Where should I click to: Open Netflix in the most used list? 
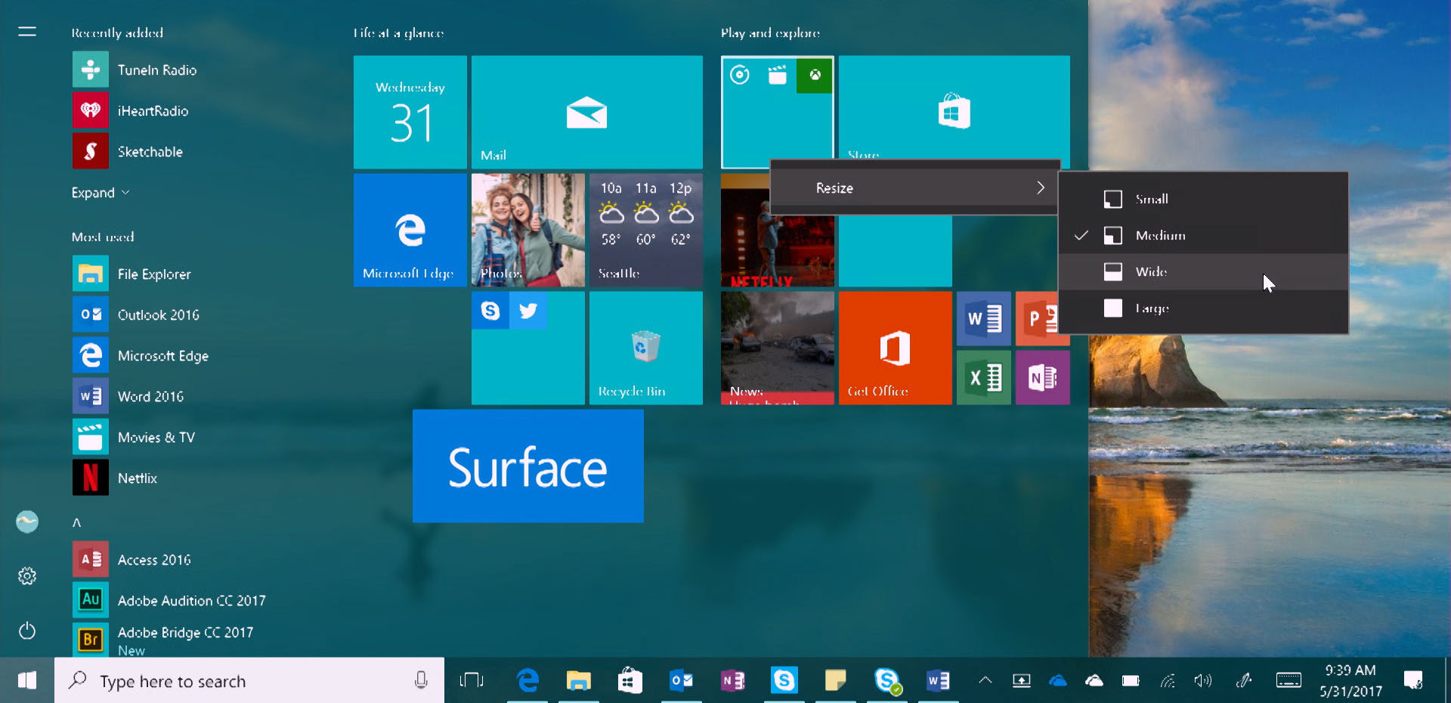click(x=137, y=478)
